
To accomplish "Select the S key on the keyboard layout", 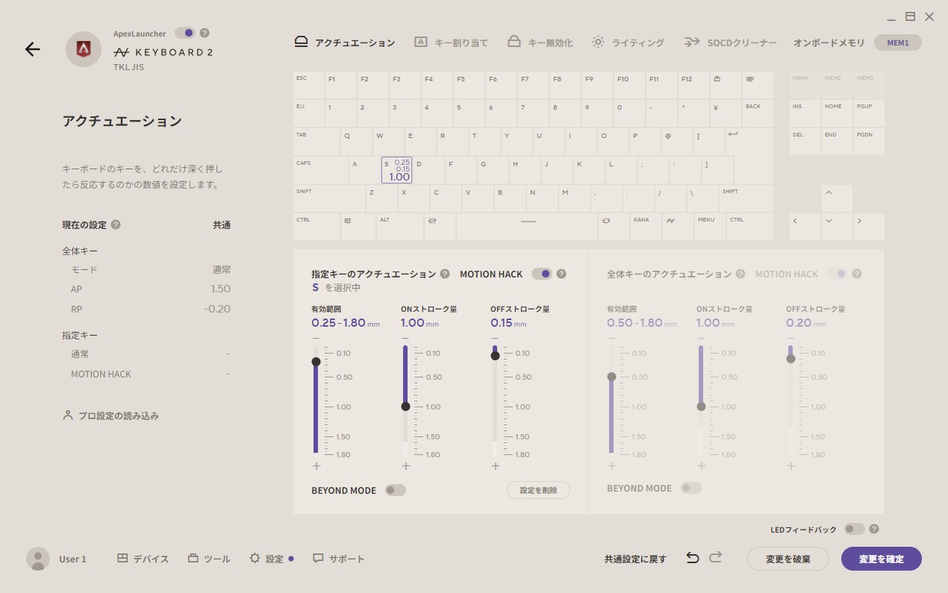I will (x=396, y=170).
